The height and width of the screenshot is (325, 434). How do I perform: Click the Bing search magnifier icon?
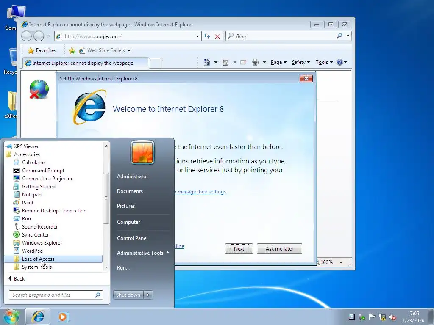click(339, 36)
